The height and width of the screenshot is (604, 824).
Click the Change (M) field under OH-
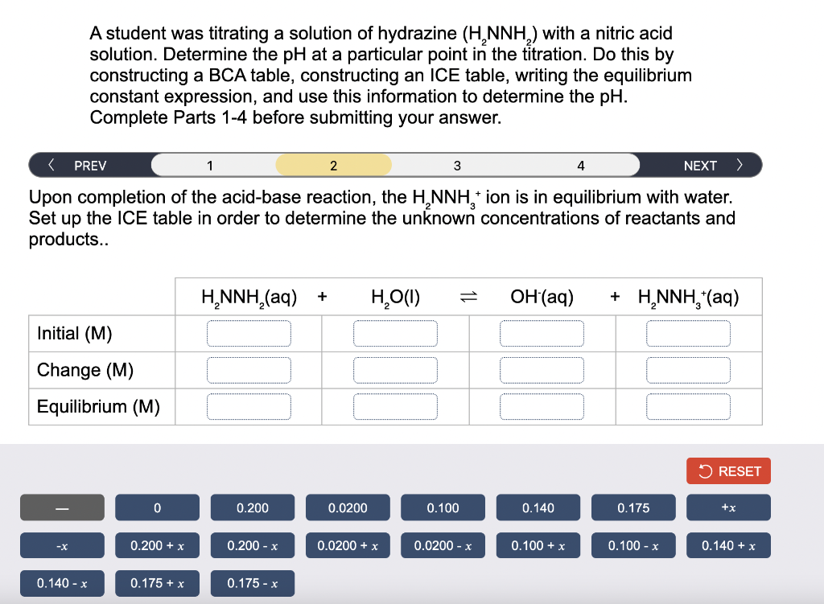click(542, 370)
